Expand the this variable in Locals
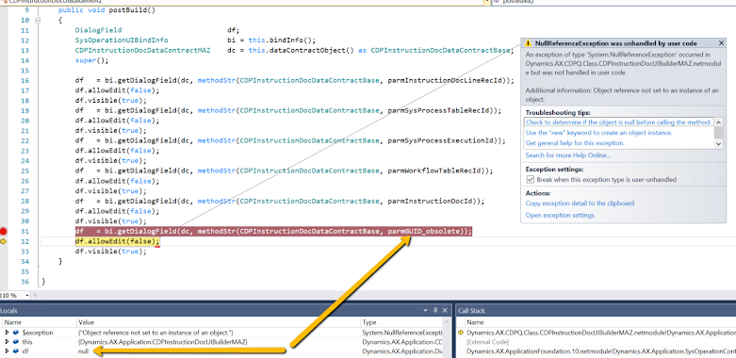Image resolution: width=736 pixels, height=358 pixels. 7,342
